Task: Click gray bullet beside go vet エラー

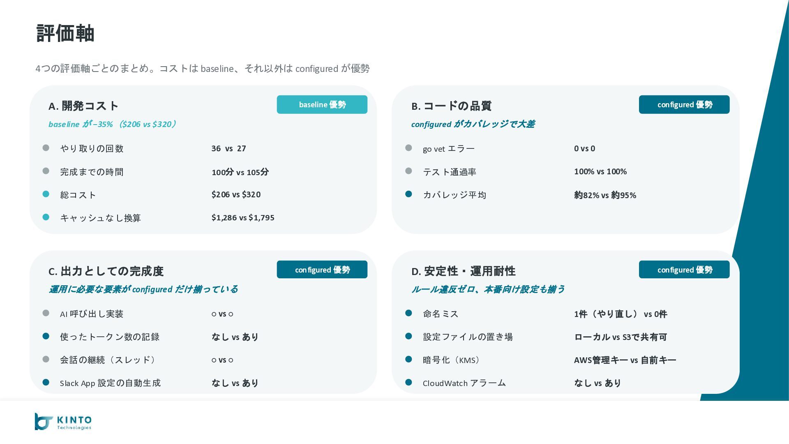Action: point(408,148)
